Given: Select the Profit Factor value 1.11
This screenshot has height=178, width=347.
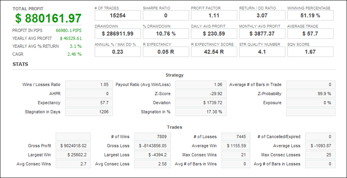Looking at the screenshot, I should coord(214,15).
